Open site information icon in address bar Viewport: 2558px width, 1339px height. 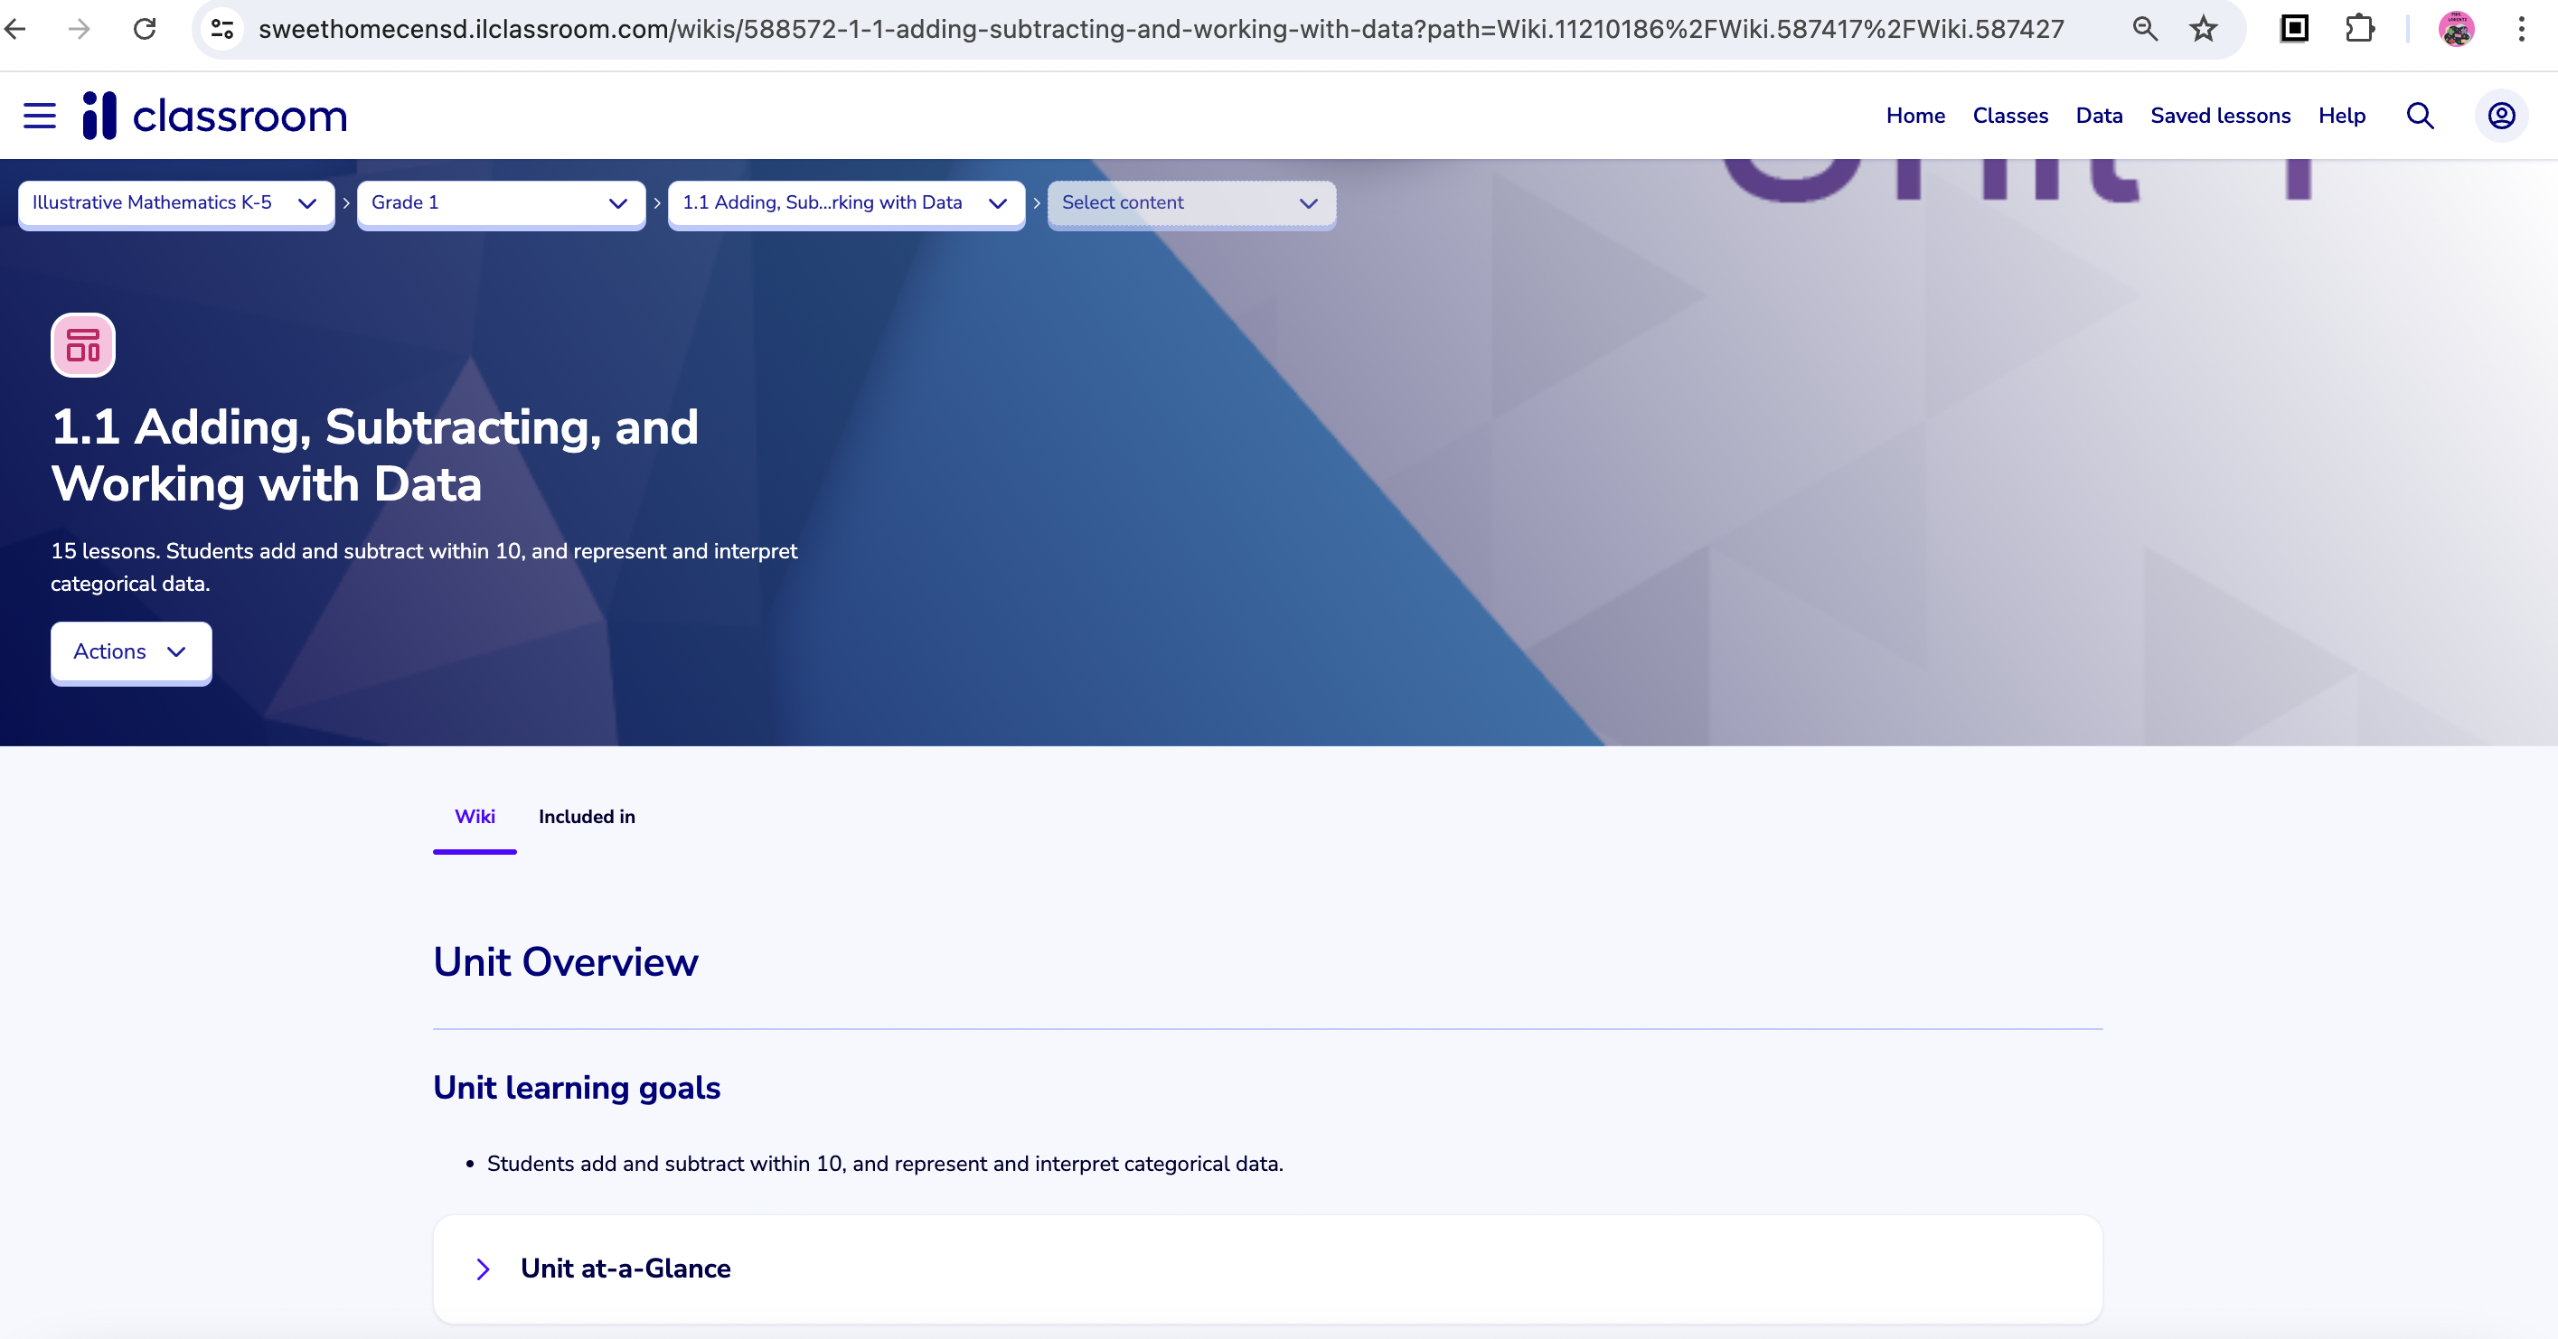(222, 29)
